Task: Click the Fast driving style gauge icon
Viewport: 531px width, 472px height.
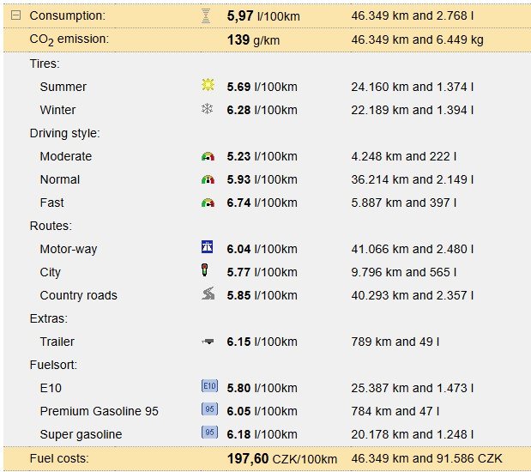Action: 208,203
